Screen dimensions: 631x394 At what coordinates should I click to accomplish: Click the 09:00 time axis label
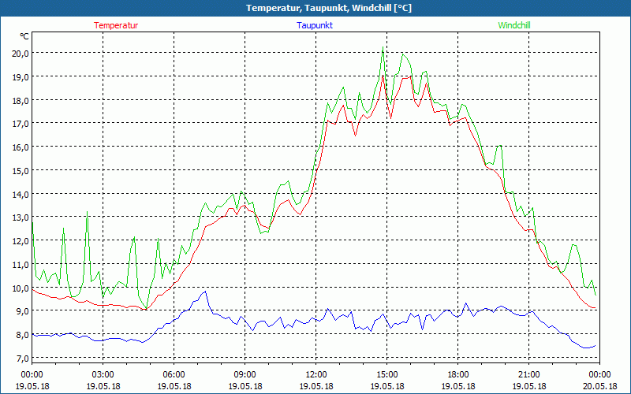click(245, 375)
